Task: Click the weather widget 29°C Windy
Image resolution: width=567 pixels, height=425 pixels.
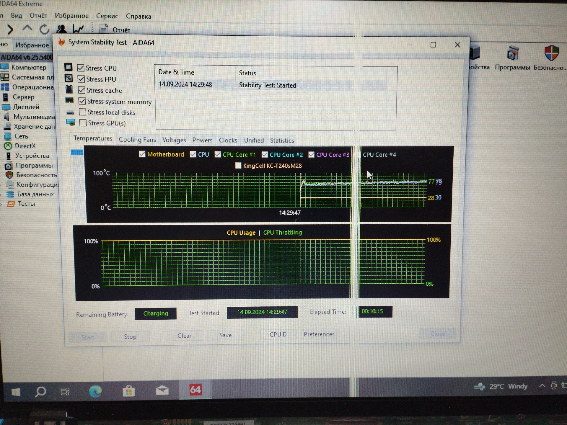Action: coord(501,386)
